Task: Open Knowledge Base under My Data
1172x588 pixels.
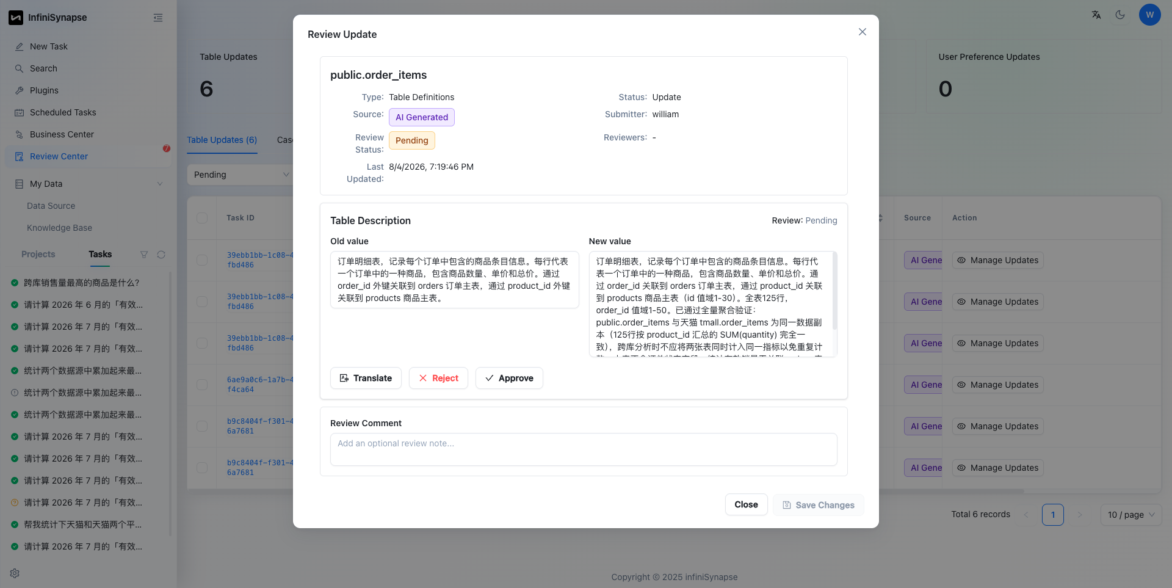Action: click(x=59, y=228)
